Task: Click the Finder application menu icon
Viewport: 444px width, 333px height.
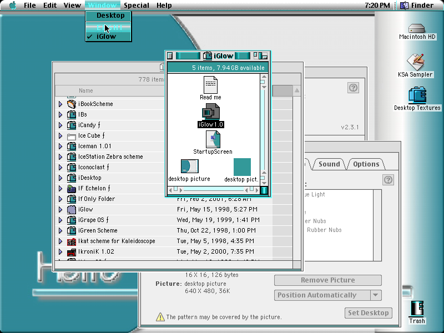Action: click(404, 5)
